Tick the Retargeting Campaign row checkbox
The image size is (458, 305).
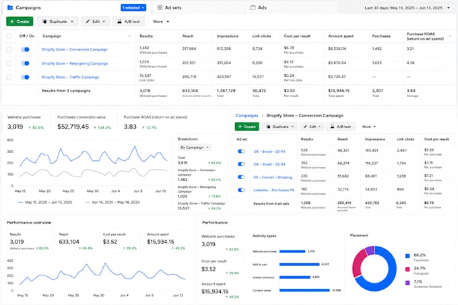[x=9, y=63]
